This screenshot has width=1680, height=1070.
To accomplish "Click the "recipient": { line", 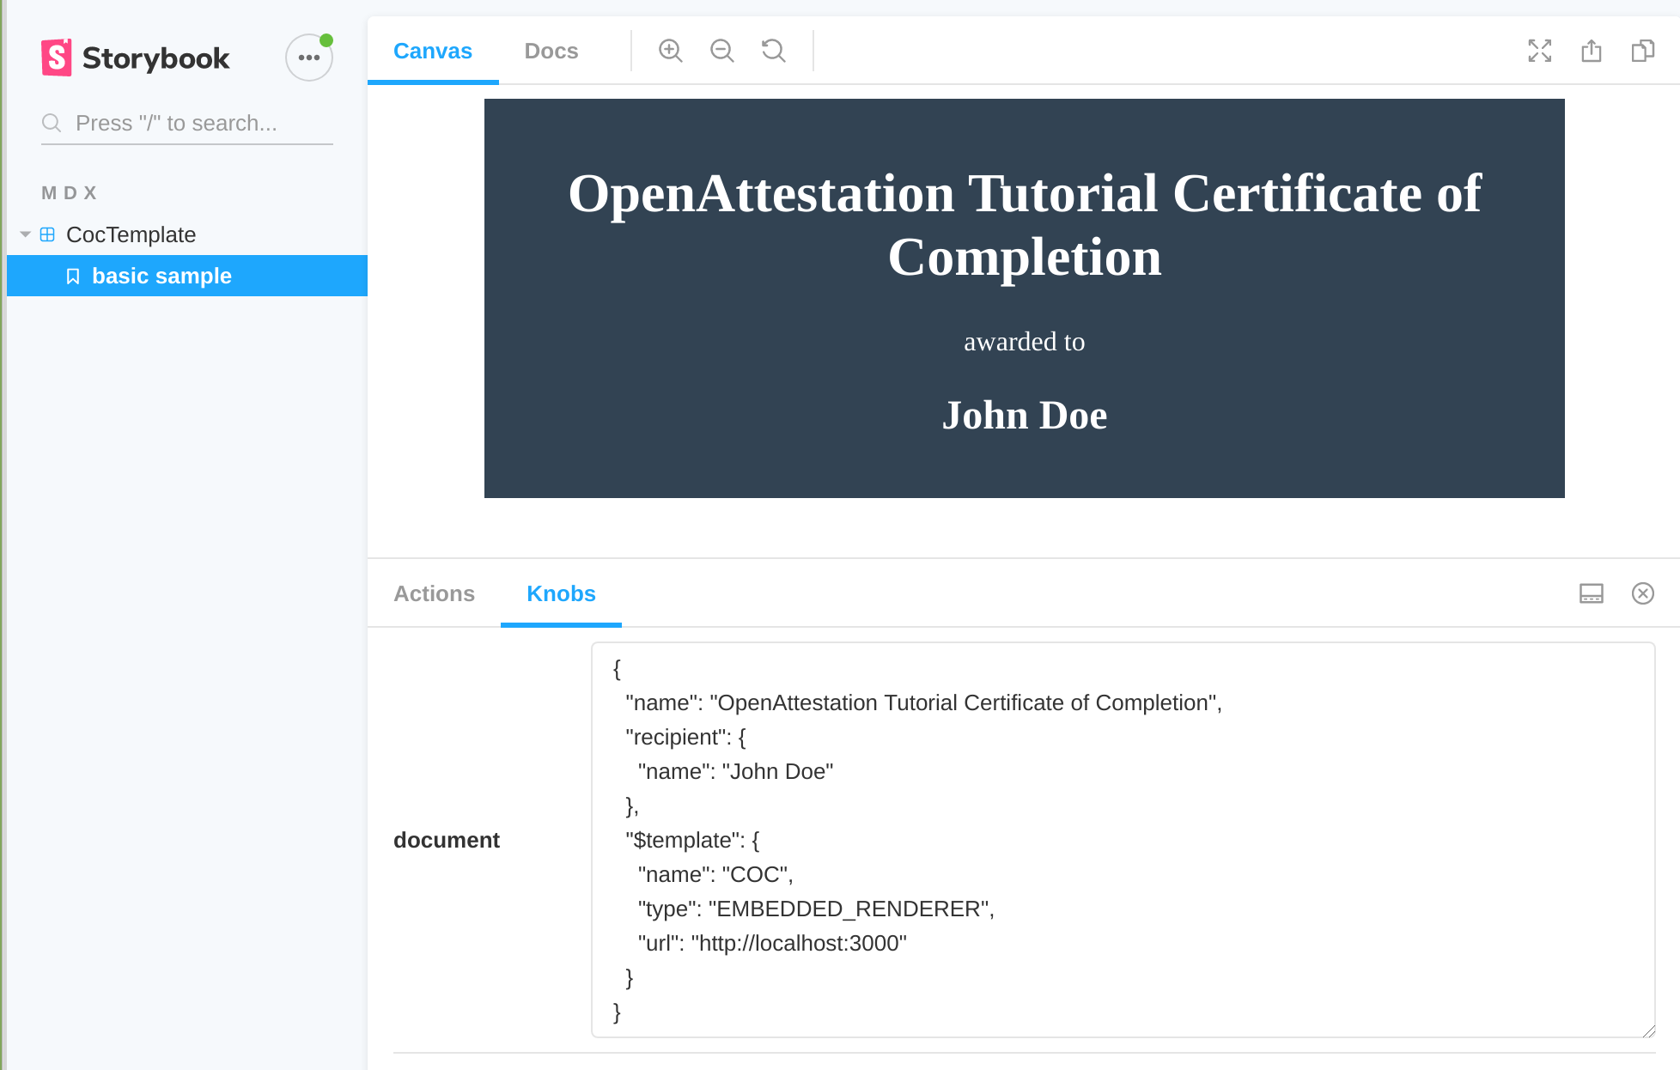I will point(686,737).
